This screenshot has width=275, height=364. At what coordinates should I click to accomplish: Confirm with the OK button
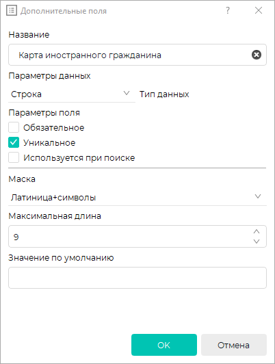point(164,345)
